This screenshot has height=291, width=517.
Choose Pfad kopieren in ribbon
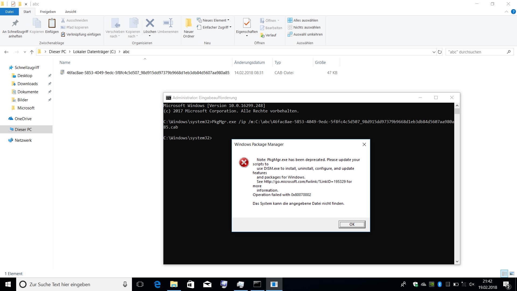point(75,27)
